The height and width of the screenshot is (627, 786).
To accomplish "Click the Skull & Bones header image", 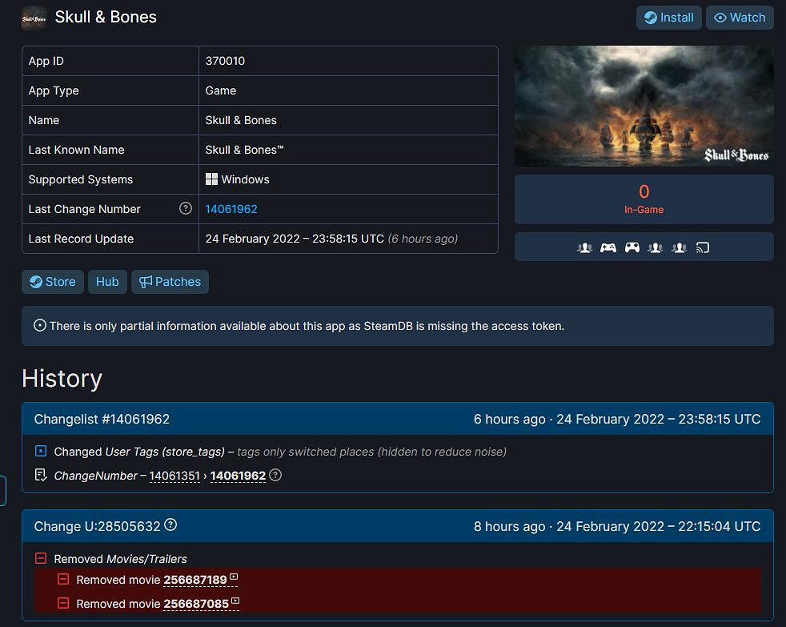I will click(644, 107).
